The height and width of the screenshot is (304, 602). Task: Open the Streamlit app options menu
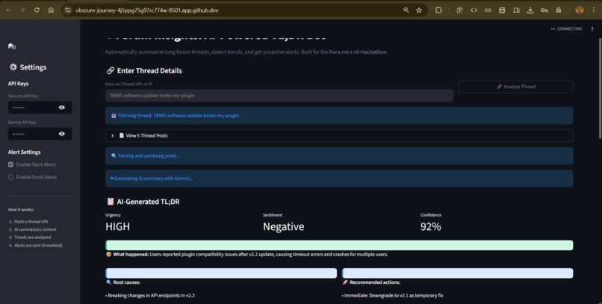point(592,29)
